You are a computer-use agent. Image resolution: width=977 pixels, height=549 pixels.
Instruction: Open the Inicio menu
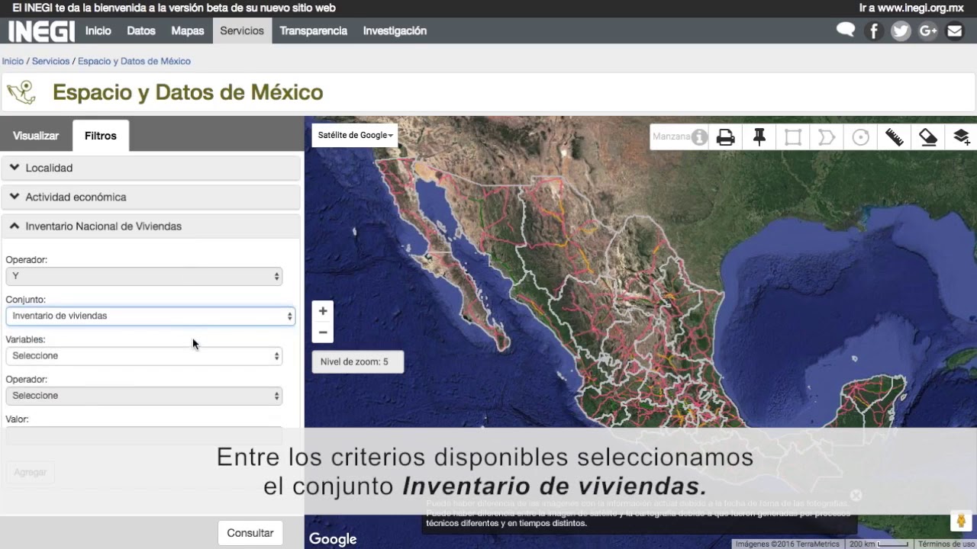98,31
